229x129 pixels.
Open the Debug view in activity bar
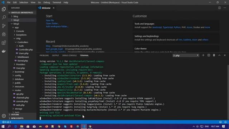click(4, 34)
